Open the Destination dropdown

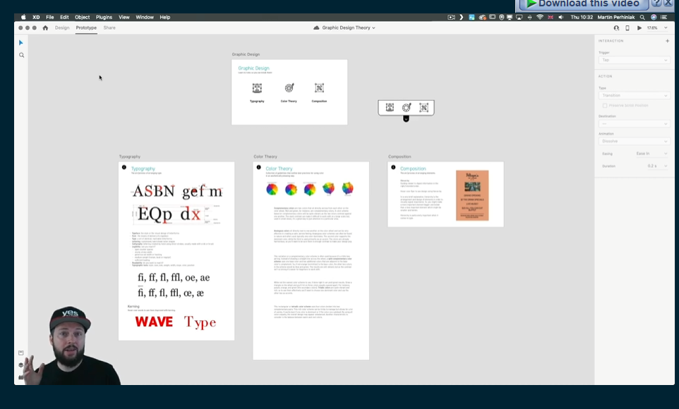(x=635, y=124)
